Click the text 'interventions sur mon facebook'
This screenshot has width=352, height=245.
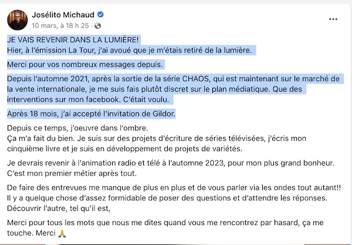coord(64,99)
